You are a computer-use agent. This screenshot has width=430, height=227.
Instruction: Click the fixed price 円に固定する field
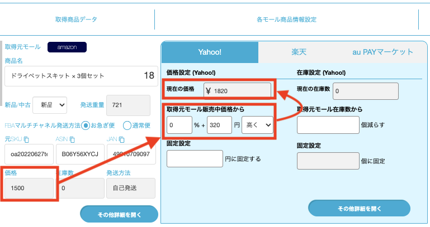[x=195, y=159]
